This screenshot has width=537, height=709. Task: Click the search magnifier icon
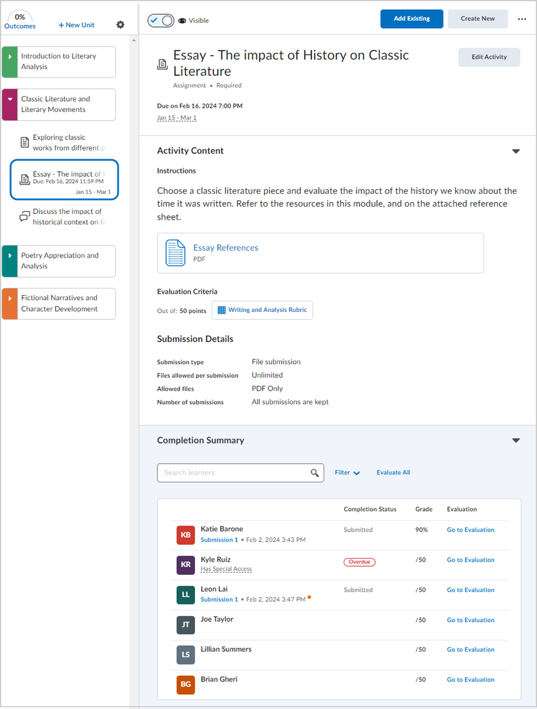pyautogui.click(x=314, y=473)
